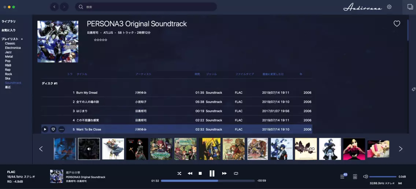Favorite the album with the heart icon

click(x=397, y=23)
